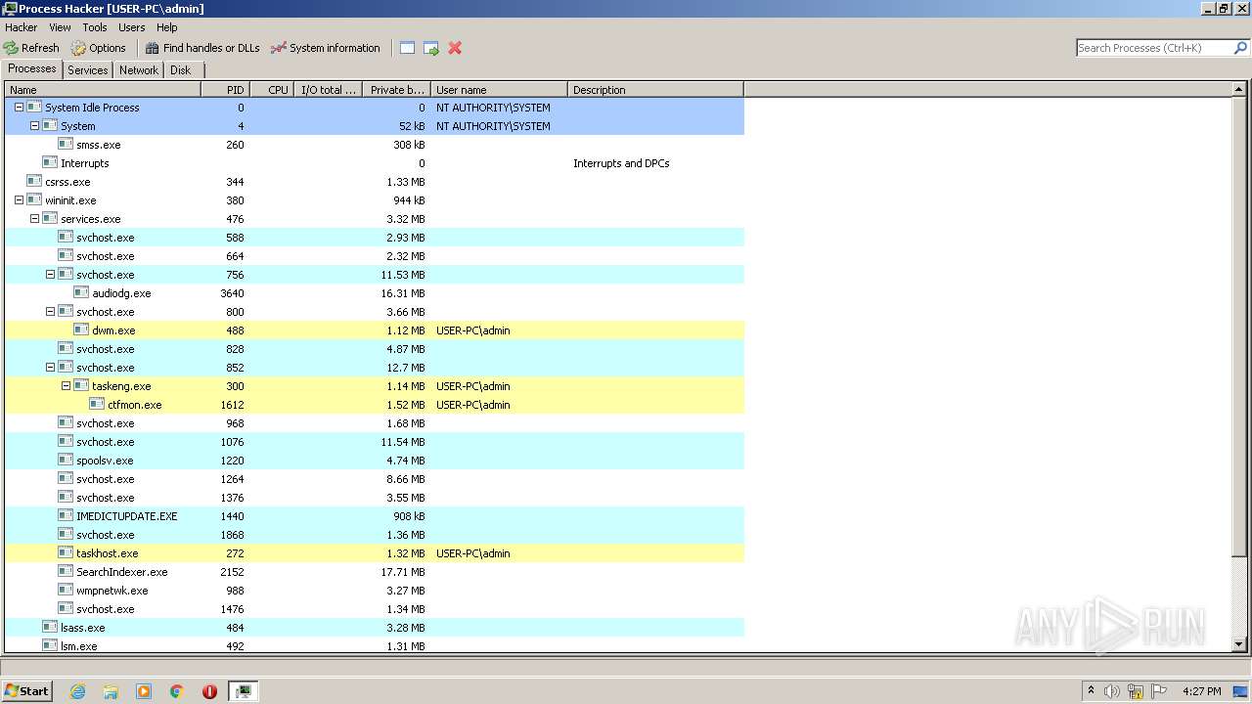This screenshot has height=704, width=1252.
Task: Click the dwm.exe process icon
Action: [x=81, y=330]
